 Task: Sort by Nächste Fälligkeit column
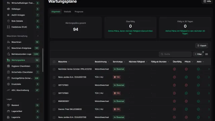coord(138,62)
